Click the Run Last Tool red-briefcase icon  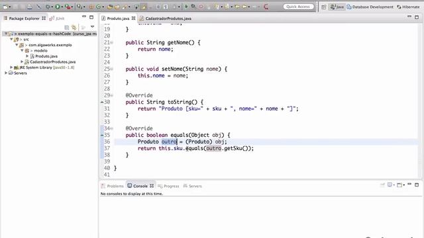point(68,7)
